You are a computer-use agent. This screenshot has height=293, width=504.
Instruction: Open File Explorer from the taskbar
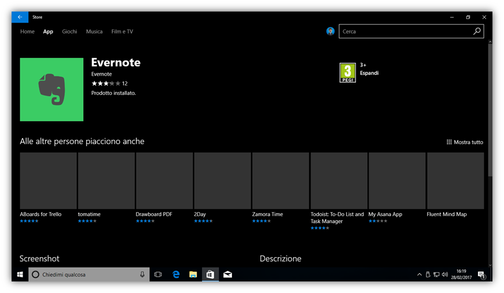(193, 275)
